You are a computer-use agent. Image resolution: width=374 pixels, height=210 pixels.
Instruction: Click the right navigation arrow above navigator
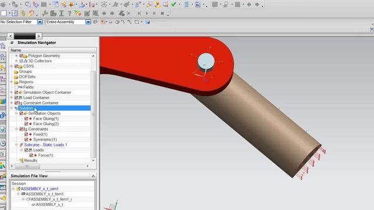click(x=39, y=36)
